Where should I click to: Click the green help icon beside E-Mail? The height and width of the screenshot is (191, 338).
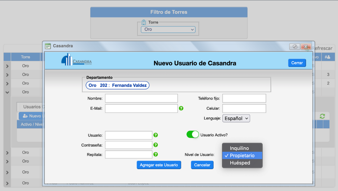pos(181,108)
